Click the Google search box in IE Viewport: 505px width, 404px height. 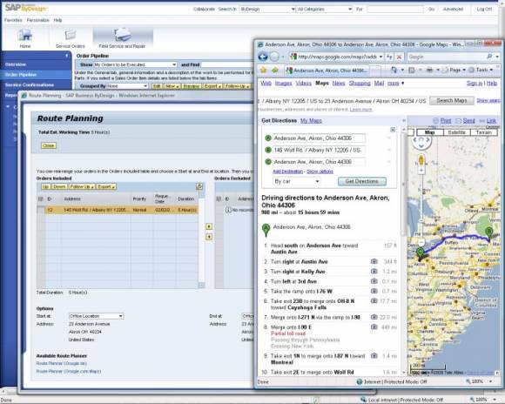[447, 57]
